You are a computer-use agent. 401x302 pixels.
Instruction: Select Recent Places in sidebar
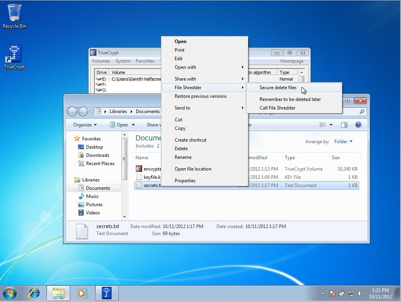click(x=96, y=163)
